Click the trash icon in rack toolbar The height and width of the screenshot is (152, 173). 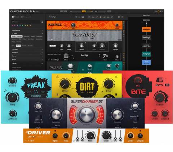click(x=119, y=17)
